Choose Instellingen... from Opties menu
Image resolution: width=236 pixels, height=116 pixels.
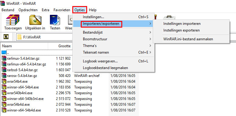tap(114, 17)
